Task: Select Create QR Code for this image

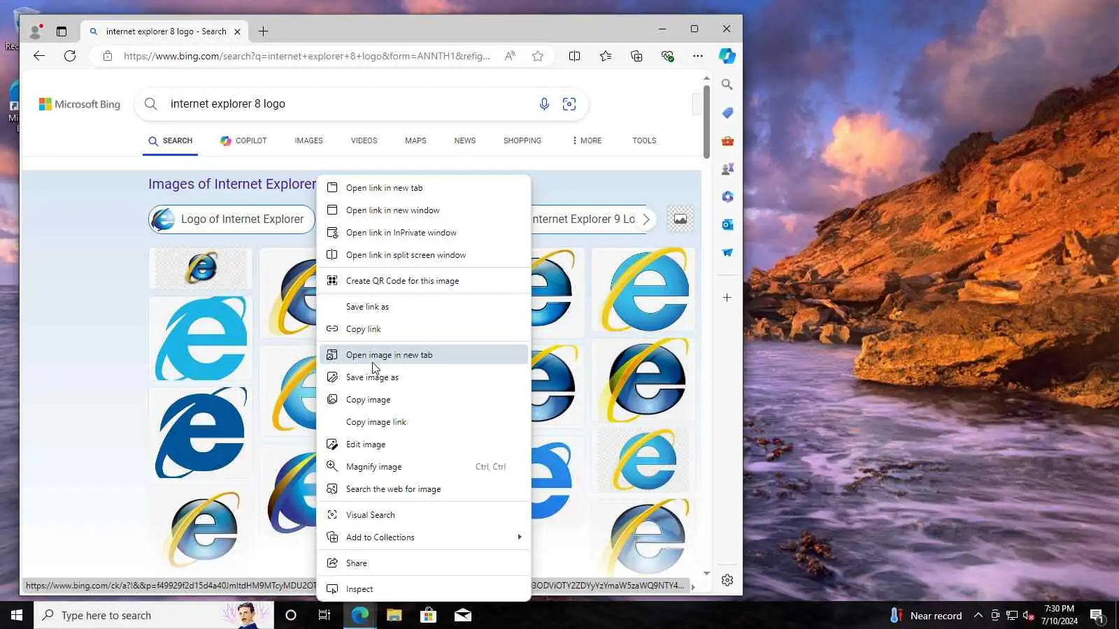Action: click(x=424, y=281)
